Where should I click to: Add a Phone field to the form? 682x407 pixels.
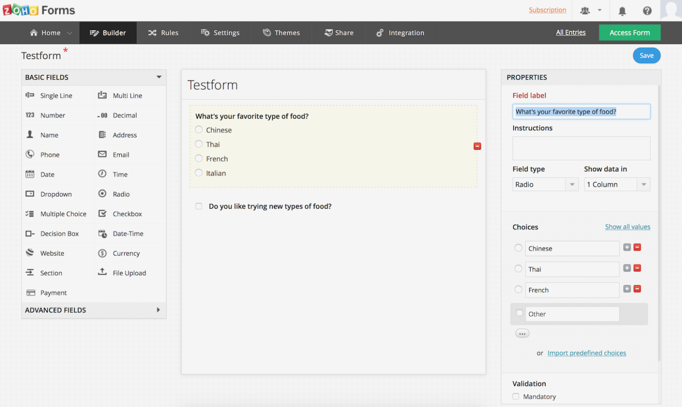pos(50,155)
